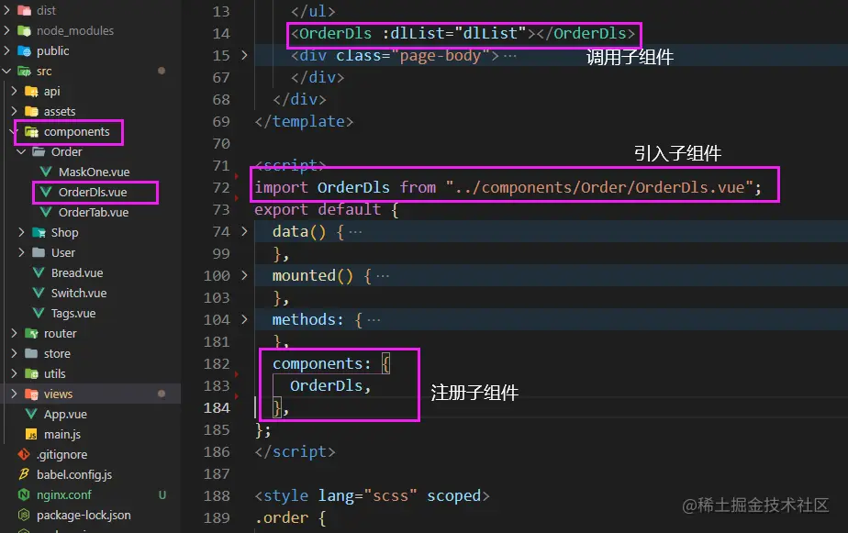Click line number 72 in the gutter

pyautogui.click(x=221, y=187)
